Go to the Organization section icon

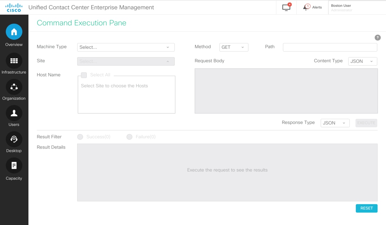coord(14,87)
